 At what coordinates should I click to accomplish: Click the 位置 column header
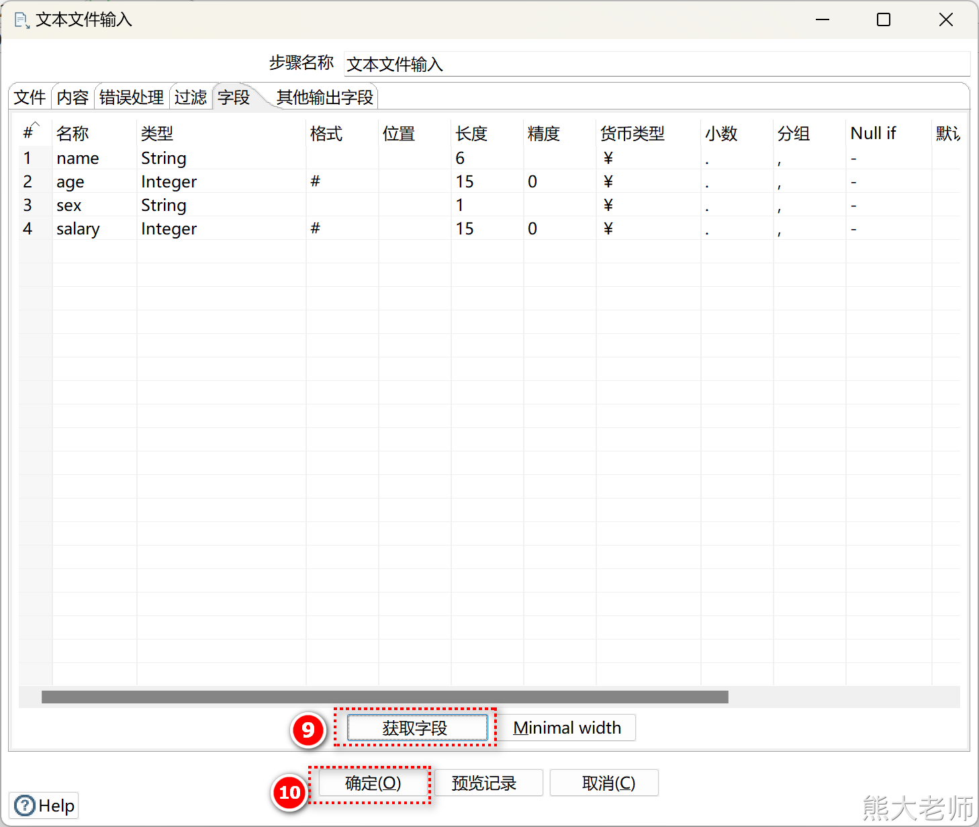tap(415, 133)
